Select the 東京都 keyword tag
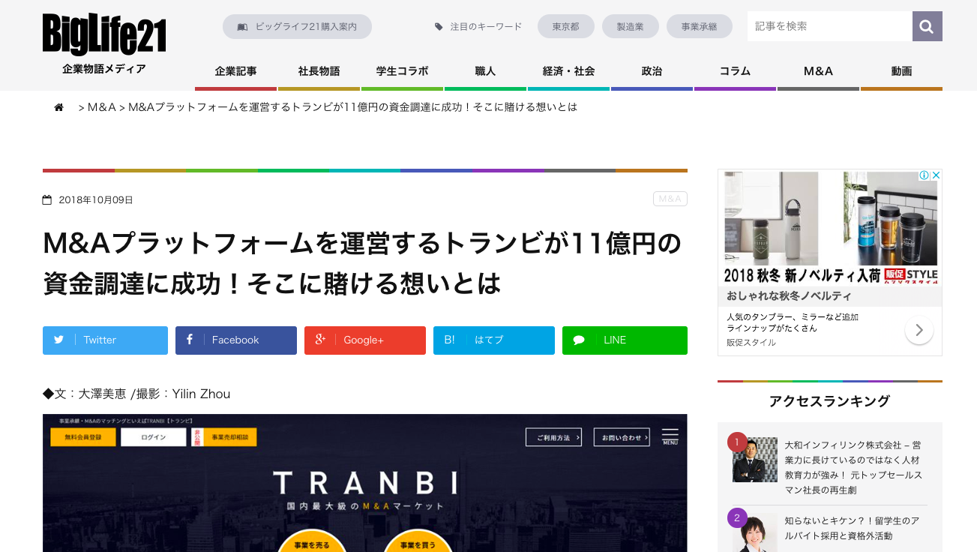This screenshot has height=552, width=977. click(566, 27)
